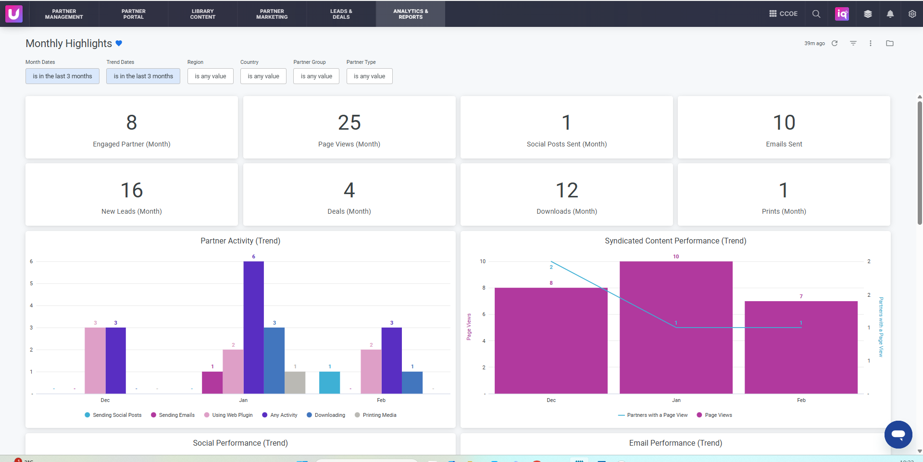Open the blue chat support bubble

point(898,435)
